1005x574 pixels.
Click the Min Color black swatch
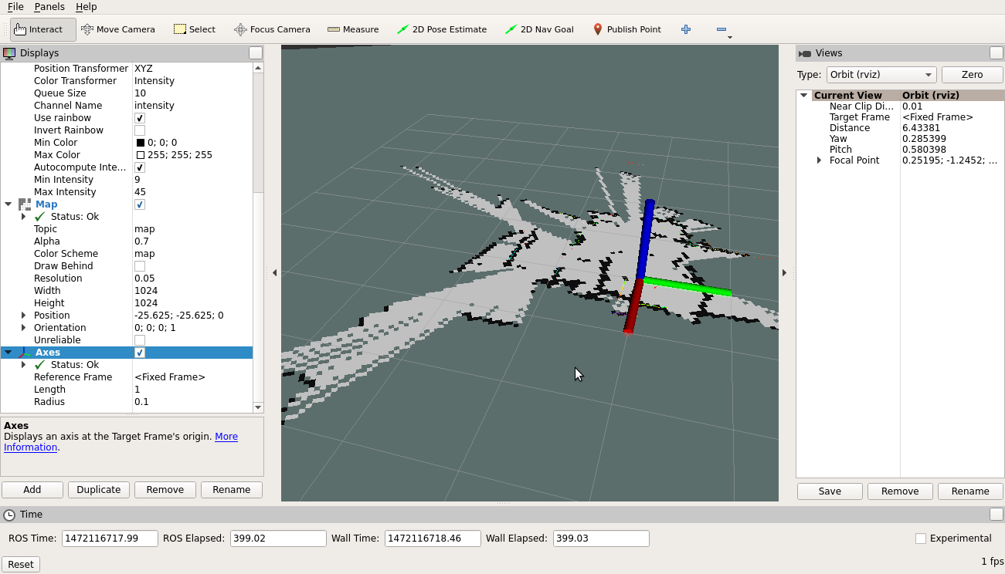141,143
